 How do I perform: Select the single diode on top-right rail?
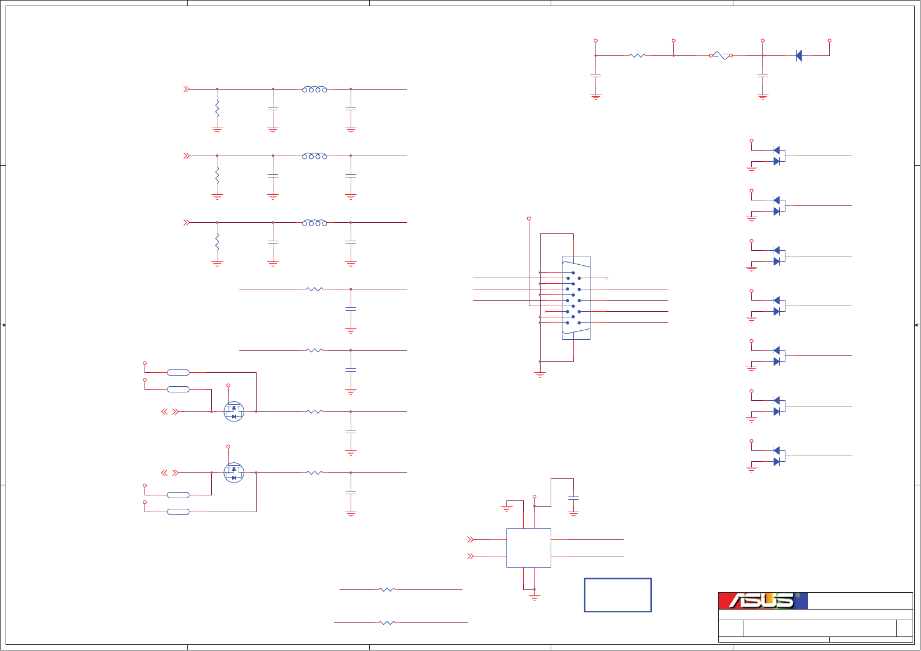click(799, 55)
